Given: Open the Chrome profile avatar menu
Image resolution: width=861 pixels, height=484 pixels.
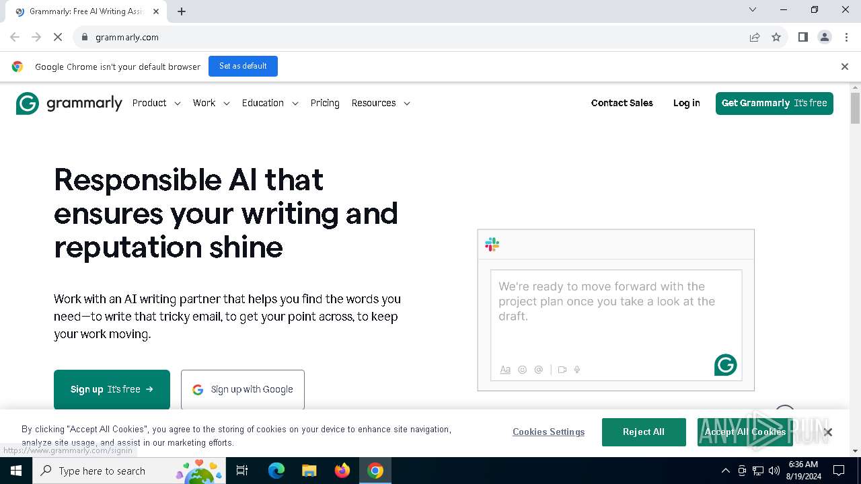Looking at the screenshot, I should coord(825,37).
